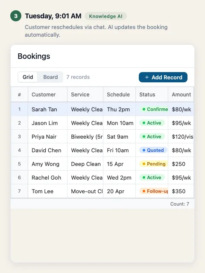Click the Service column header

[x=85, y=94]
